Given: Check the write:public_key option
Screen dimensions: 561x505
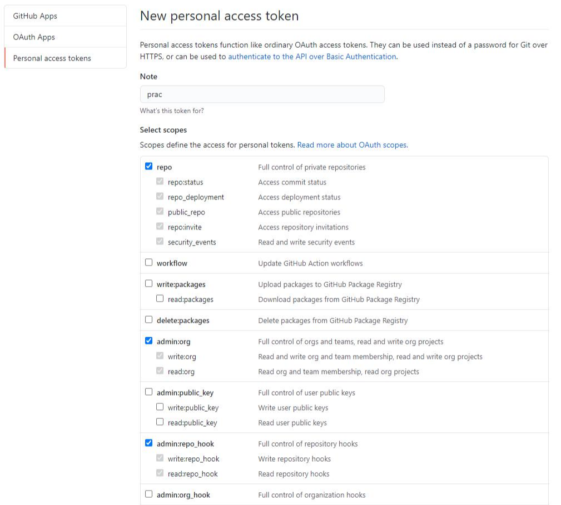Looking at the screenshot, I should pos(160,407).
